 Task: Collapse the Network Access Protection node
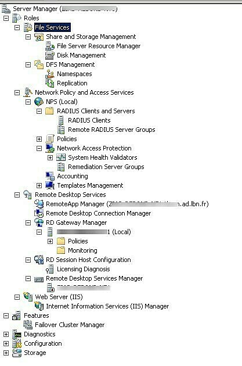pos(39,149)
